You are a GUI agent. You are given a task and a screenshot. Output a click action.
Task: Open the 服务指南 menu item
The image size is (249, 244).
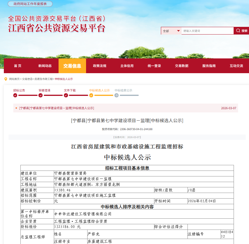209,66
